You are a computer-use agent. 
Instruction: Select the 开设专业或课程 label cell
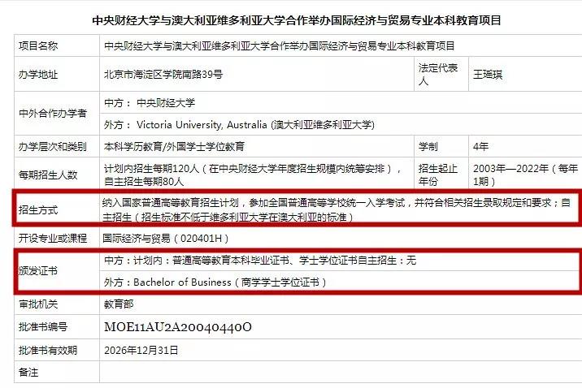[57, 238]
